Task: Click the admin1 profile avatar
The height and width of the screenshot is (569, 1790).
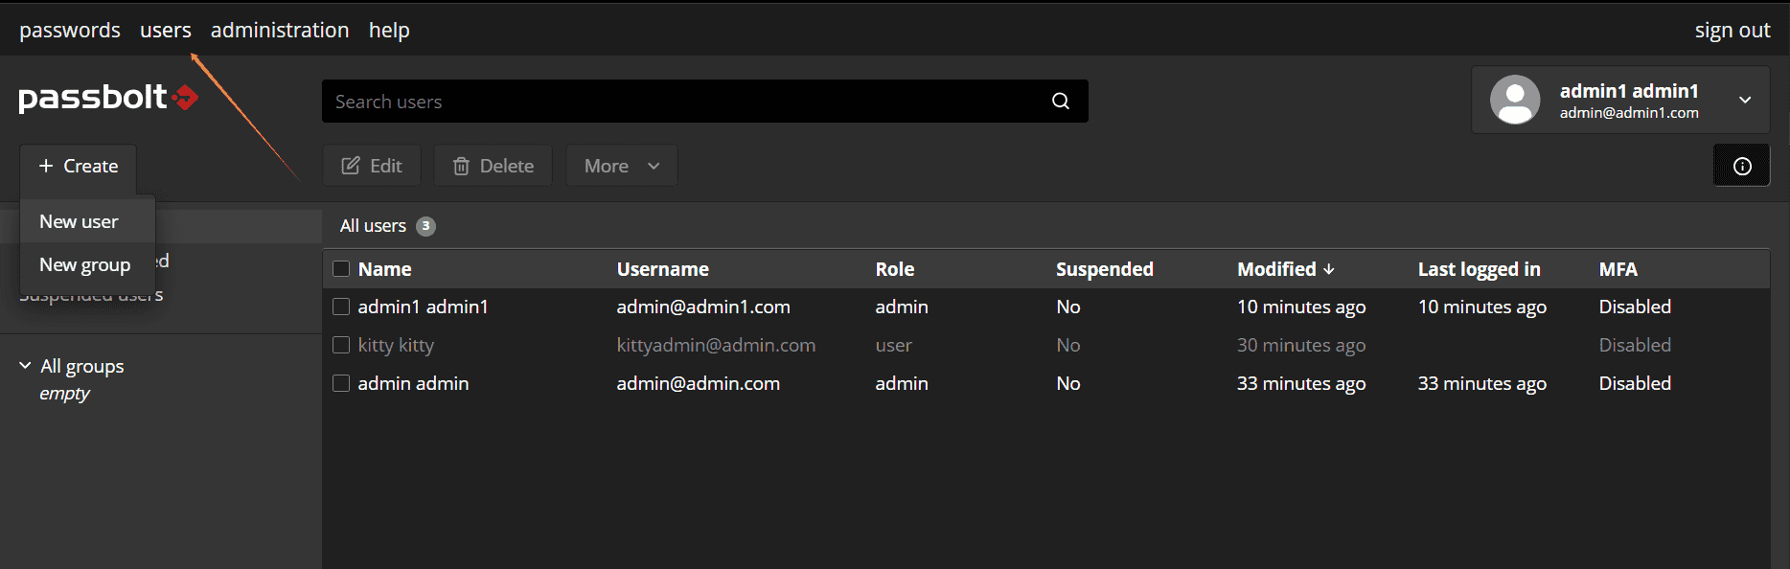Action: (x=1515, y=100)
